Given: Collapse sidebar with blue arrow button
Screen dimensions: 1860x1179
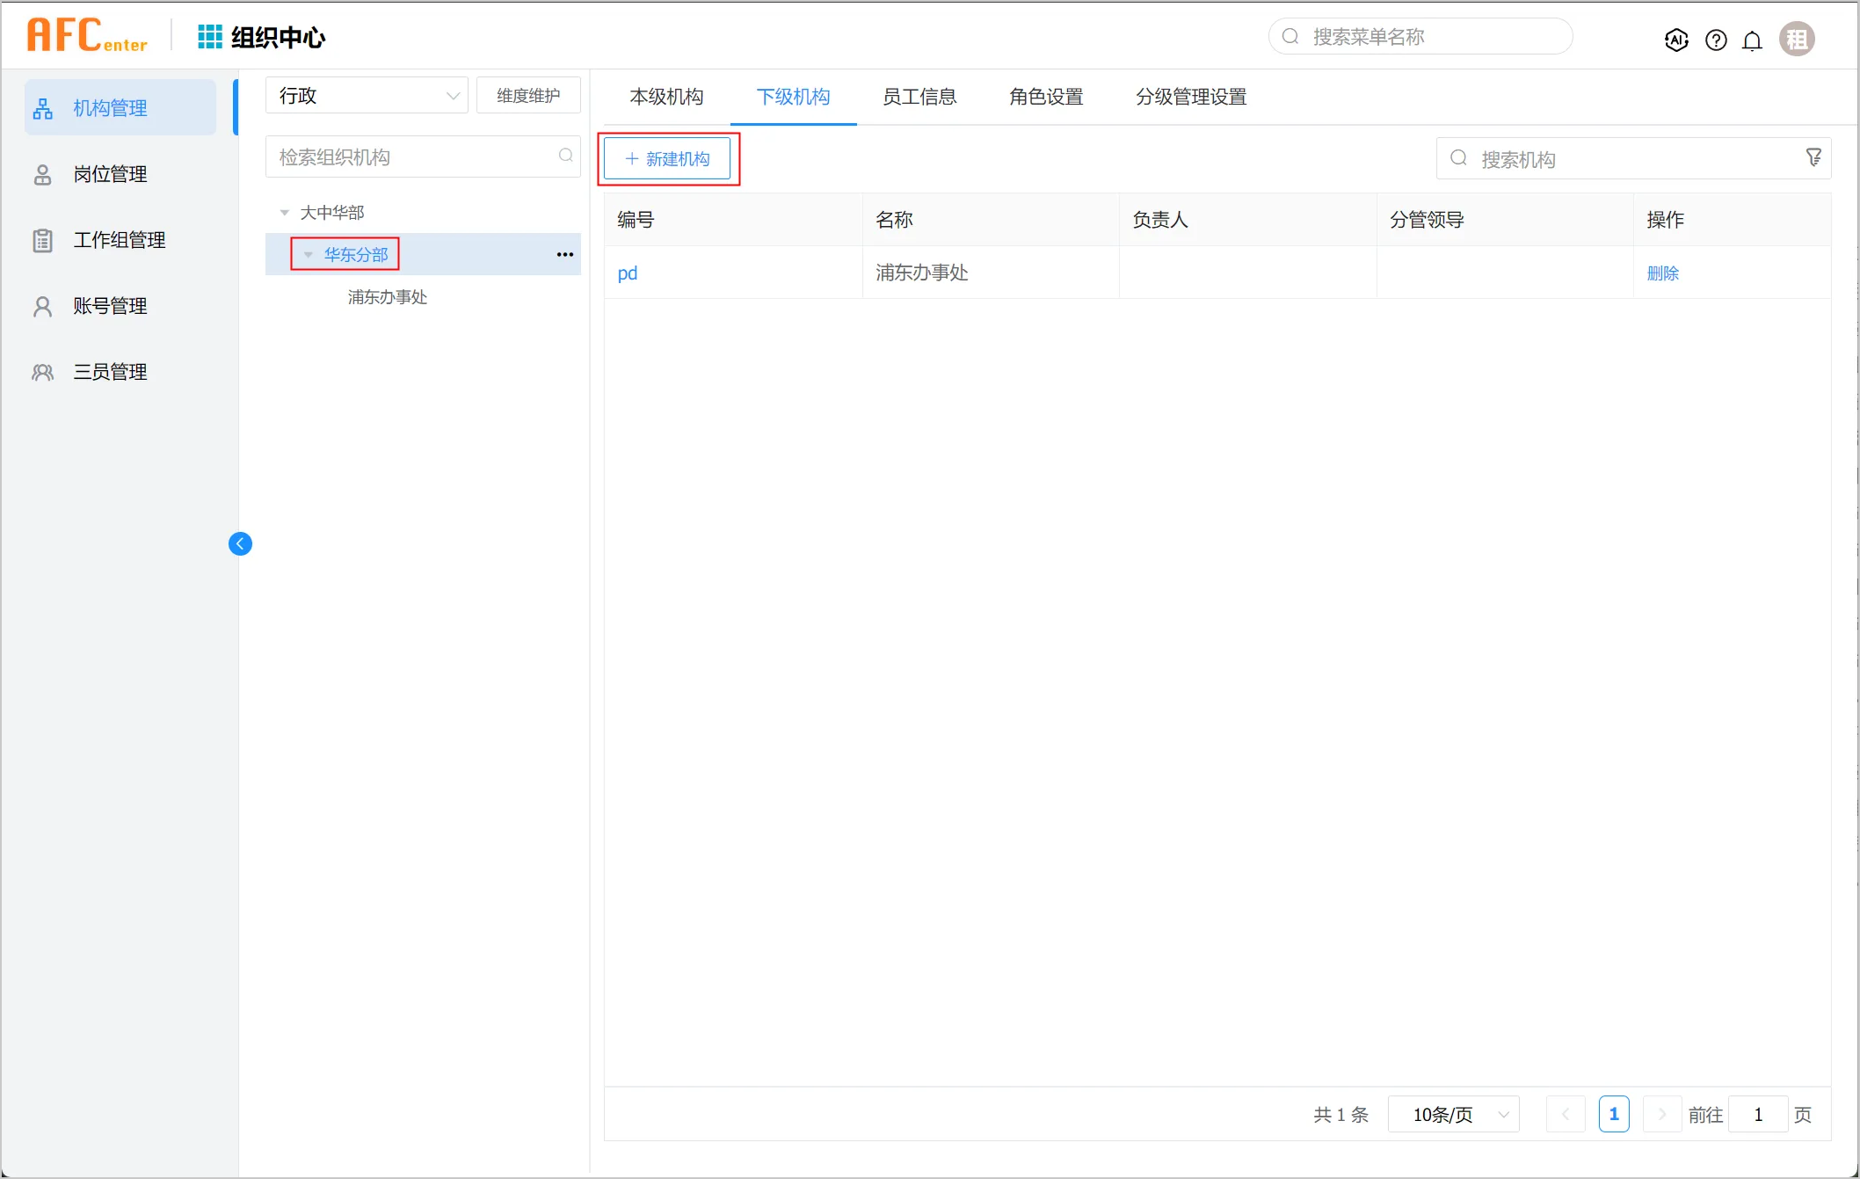Looking at the screenshot, I should [240, 544].
